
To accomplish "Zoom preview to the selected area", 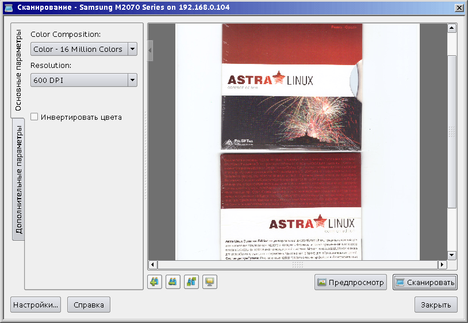I will click(x=191, y=282).
